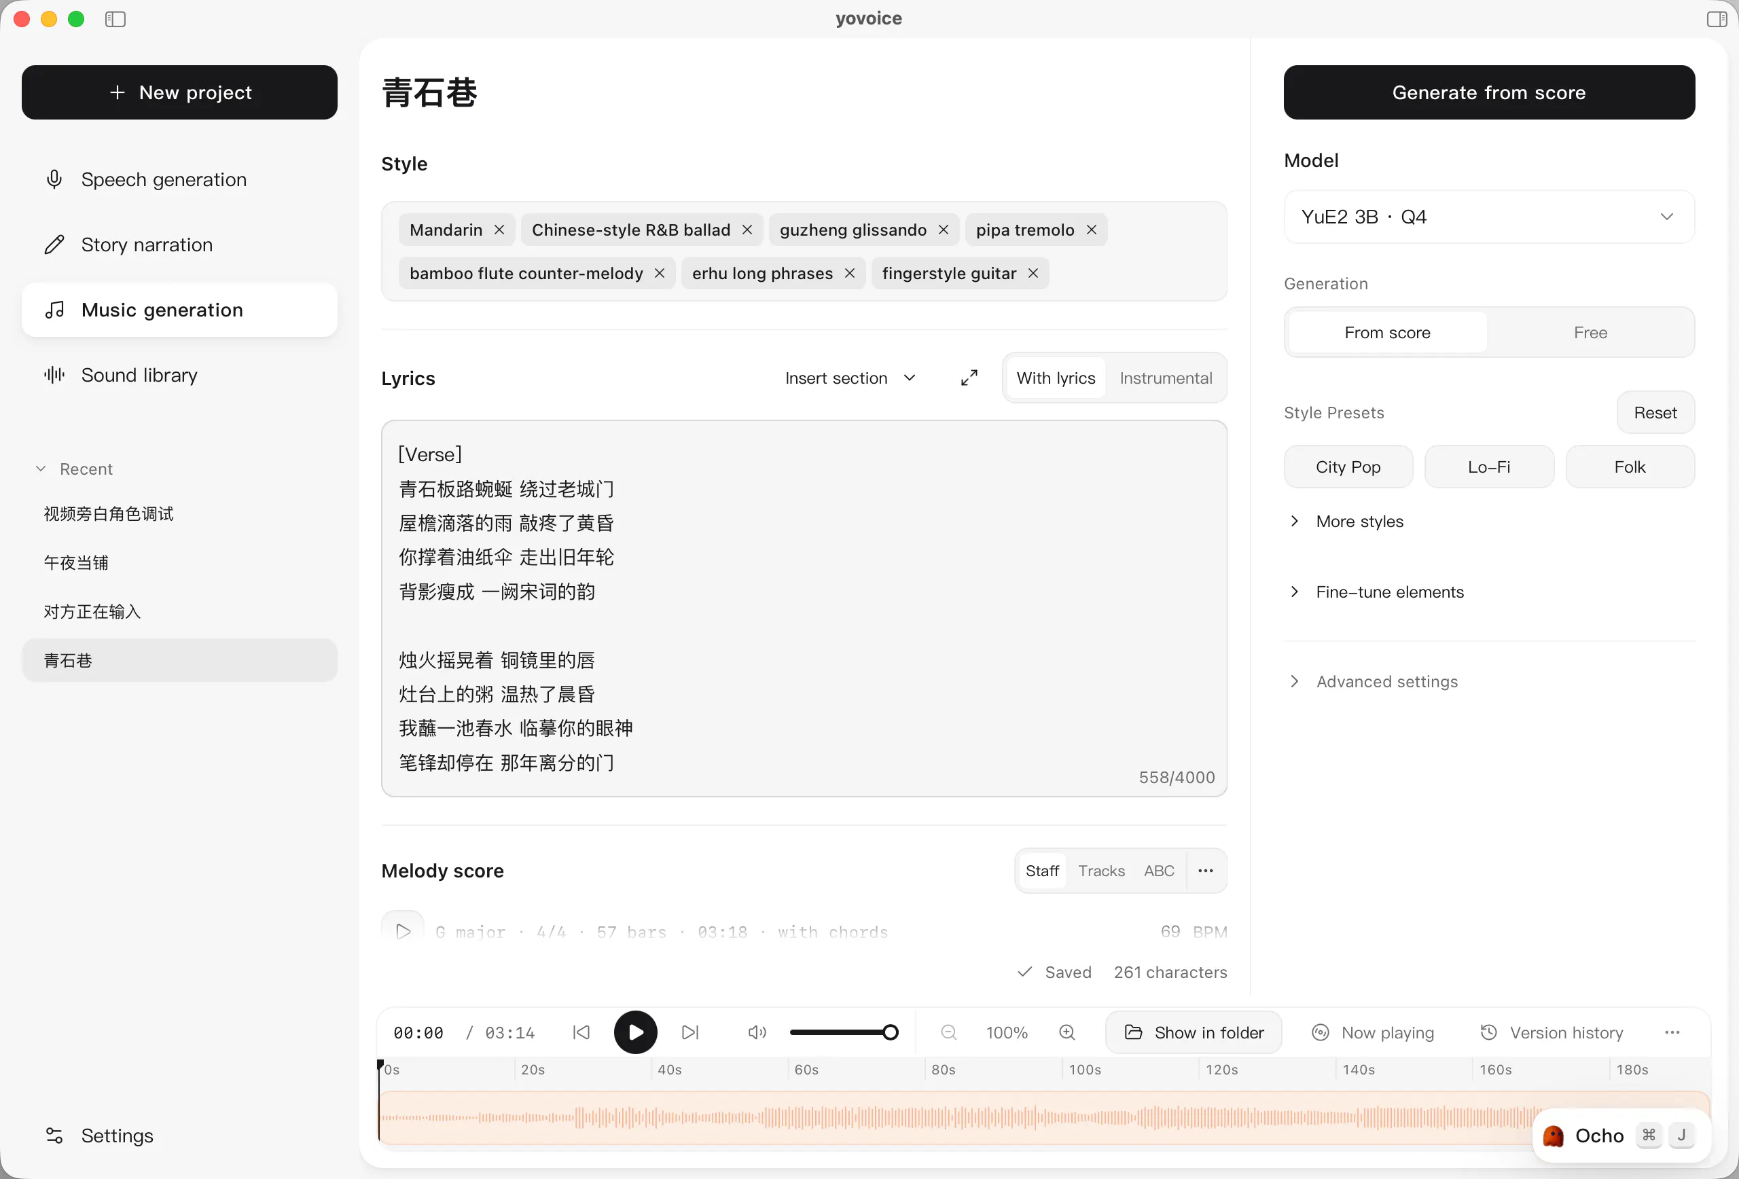Image resolution: width=1739 pixels, height=1179 pixels.
Task: Remove the Chinese-style R&B ballad tag
Action: click(x=747, y=230)
